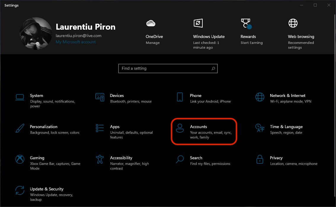Select the Web browsing globe icon
Viewport: 336px width, 207px height.
tap(293, 23)
